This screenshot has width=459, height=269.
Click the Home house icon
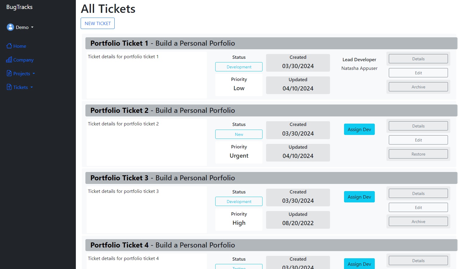[9, 46]
